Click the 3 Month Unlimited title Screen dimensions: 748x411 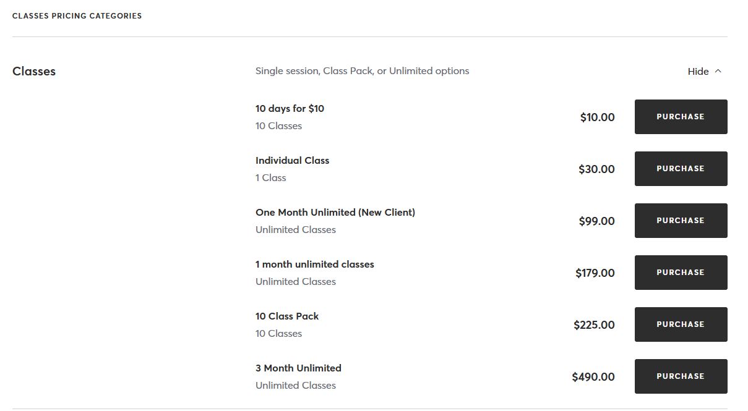298,368
